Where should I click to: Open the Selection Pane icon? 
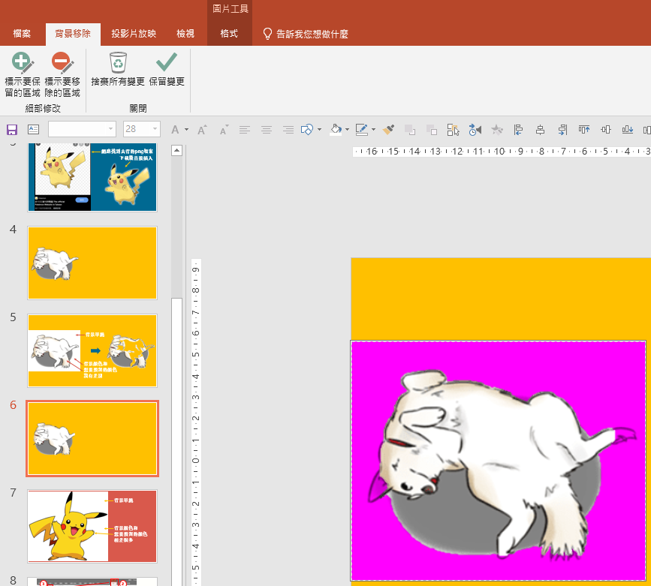pos(453,130)
